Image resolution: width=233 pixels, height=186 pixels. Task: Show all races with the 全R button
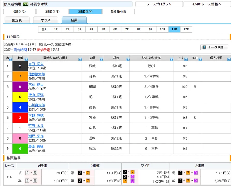tap(44, 29)
